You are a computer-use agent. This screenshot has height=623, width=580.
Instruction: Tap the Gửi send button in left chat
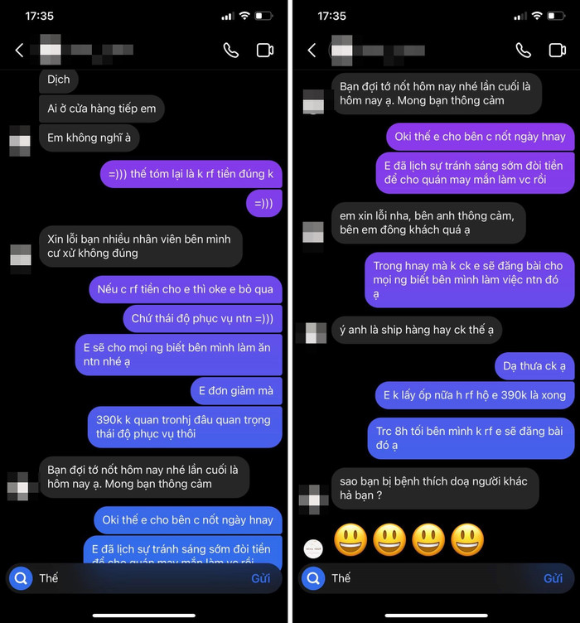pos(261,578)
